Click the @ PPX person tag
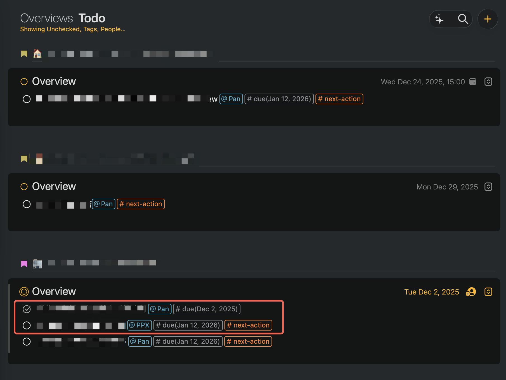 pyautogui.click(x=139, y=325)
